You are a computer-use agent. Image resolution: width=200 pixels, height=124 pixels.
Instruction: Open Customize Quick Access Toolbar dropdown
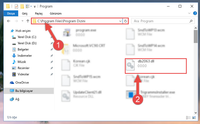35,6
